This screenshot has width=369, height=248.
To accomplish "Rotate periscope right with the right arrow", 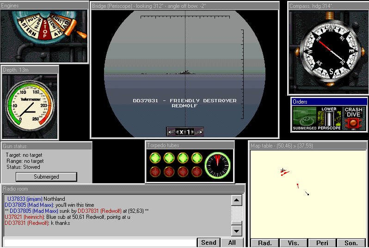I will [x=199, y=132].
